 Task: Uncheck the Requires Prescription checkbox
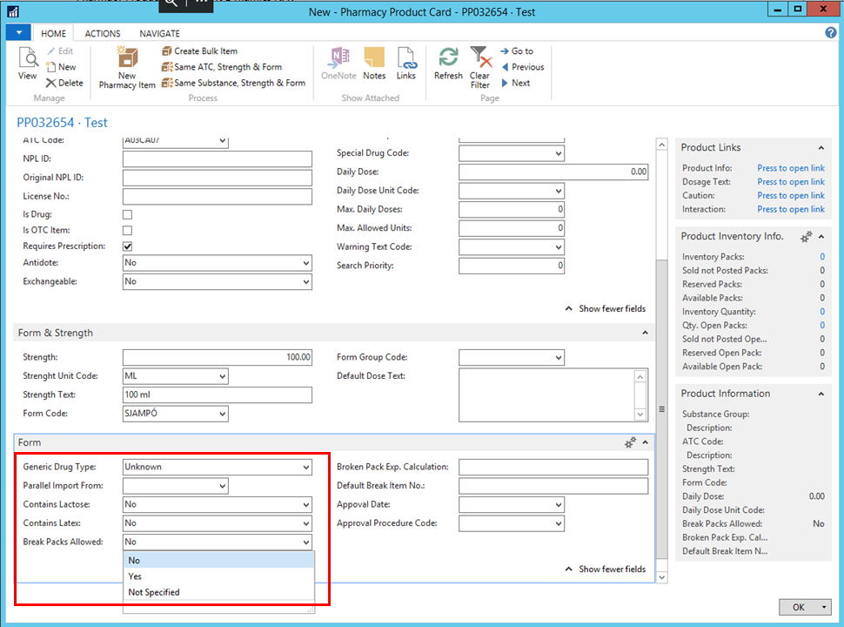(x=128, y=247)
